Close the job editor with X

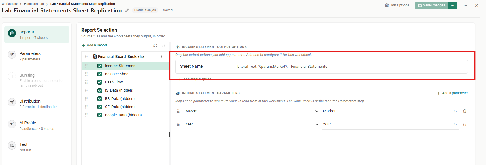coord(477,5)
